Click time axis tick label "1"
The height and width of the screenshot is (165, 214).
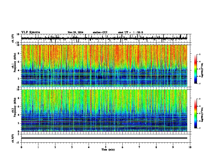(x=38, y=147)
